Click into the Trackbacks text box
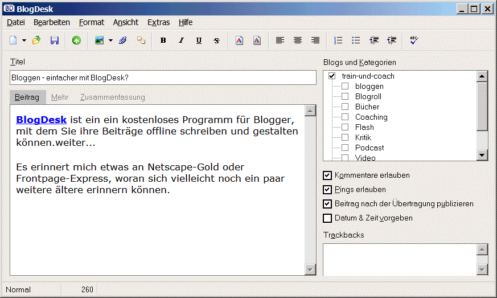Viewport: 497px width, 298px height. pos(400,259)
